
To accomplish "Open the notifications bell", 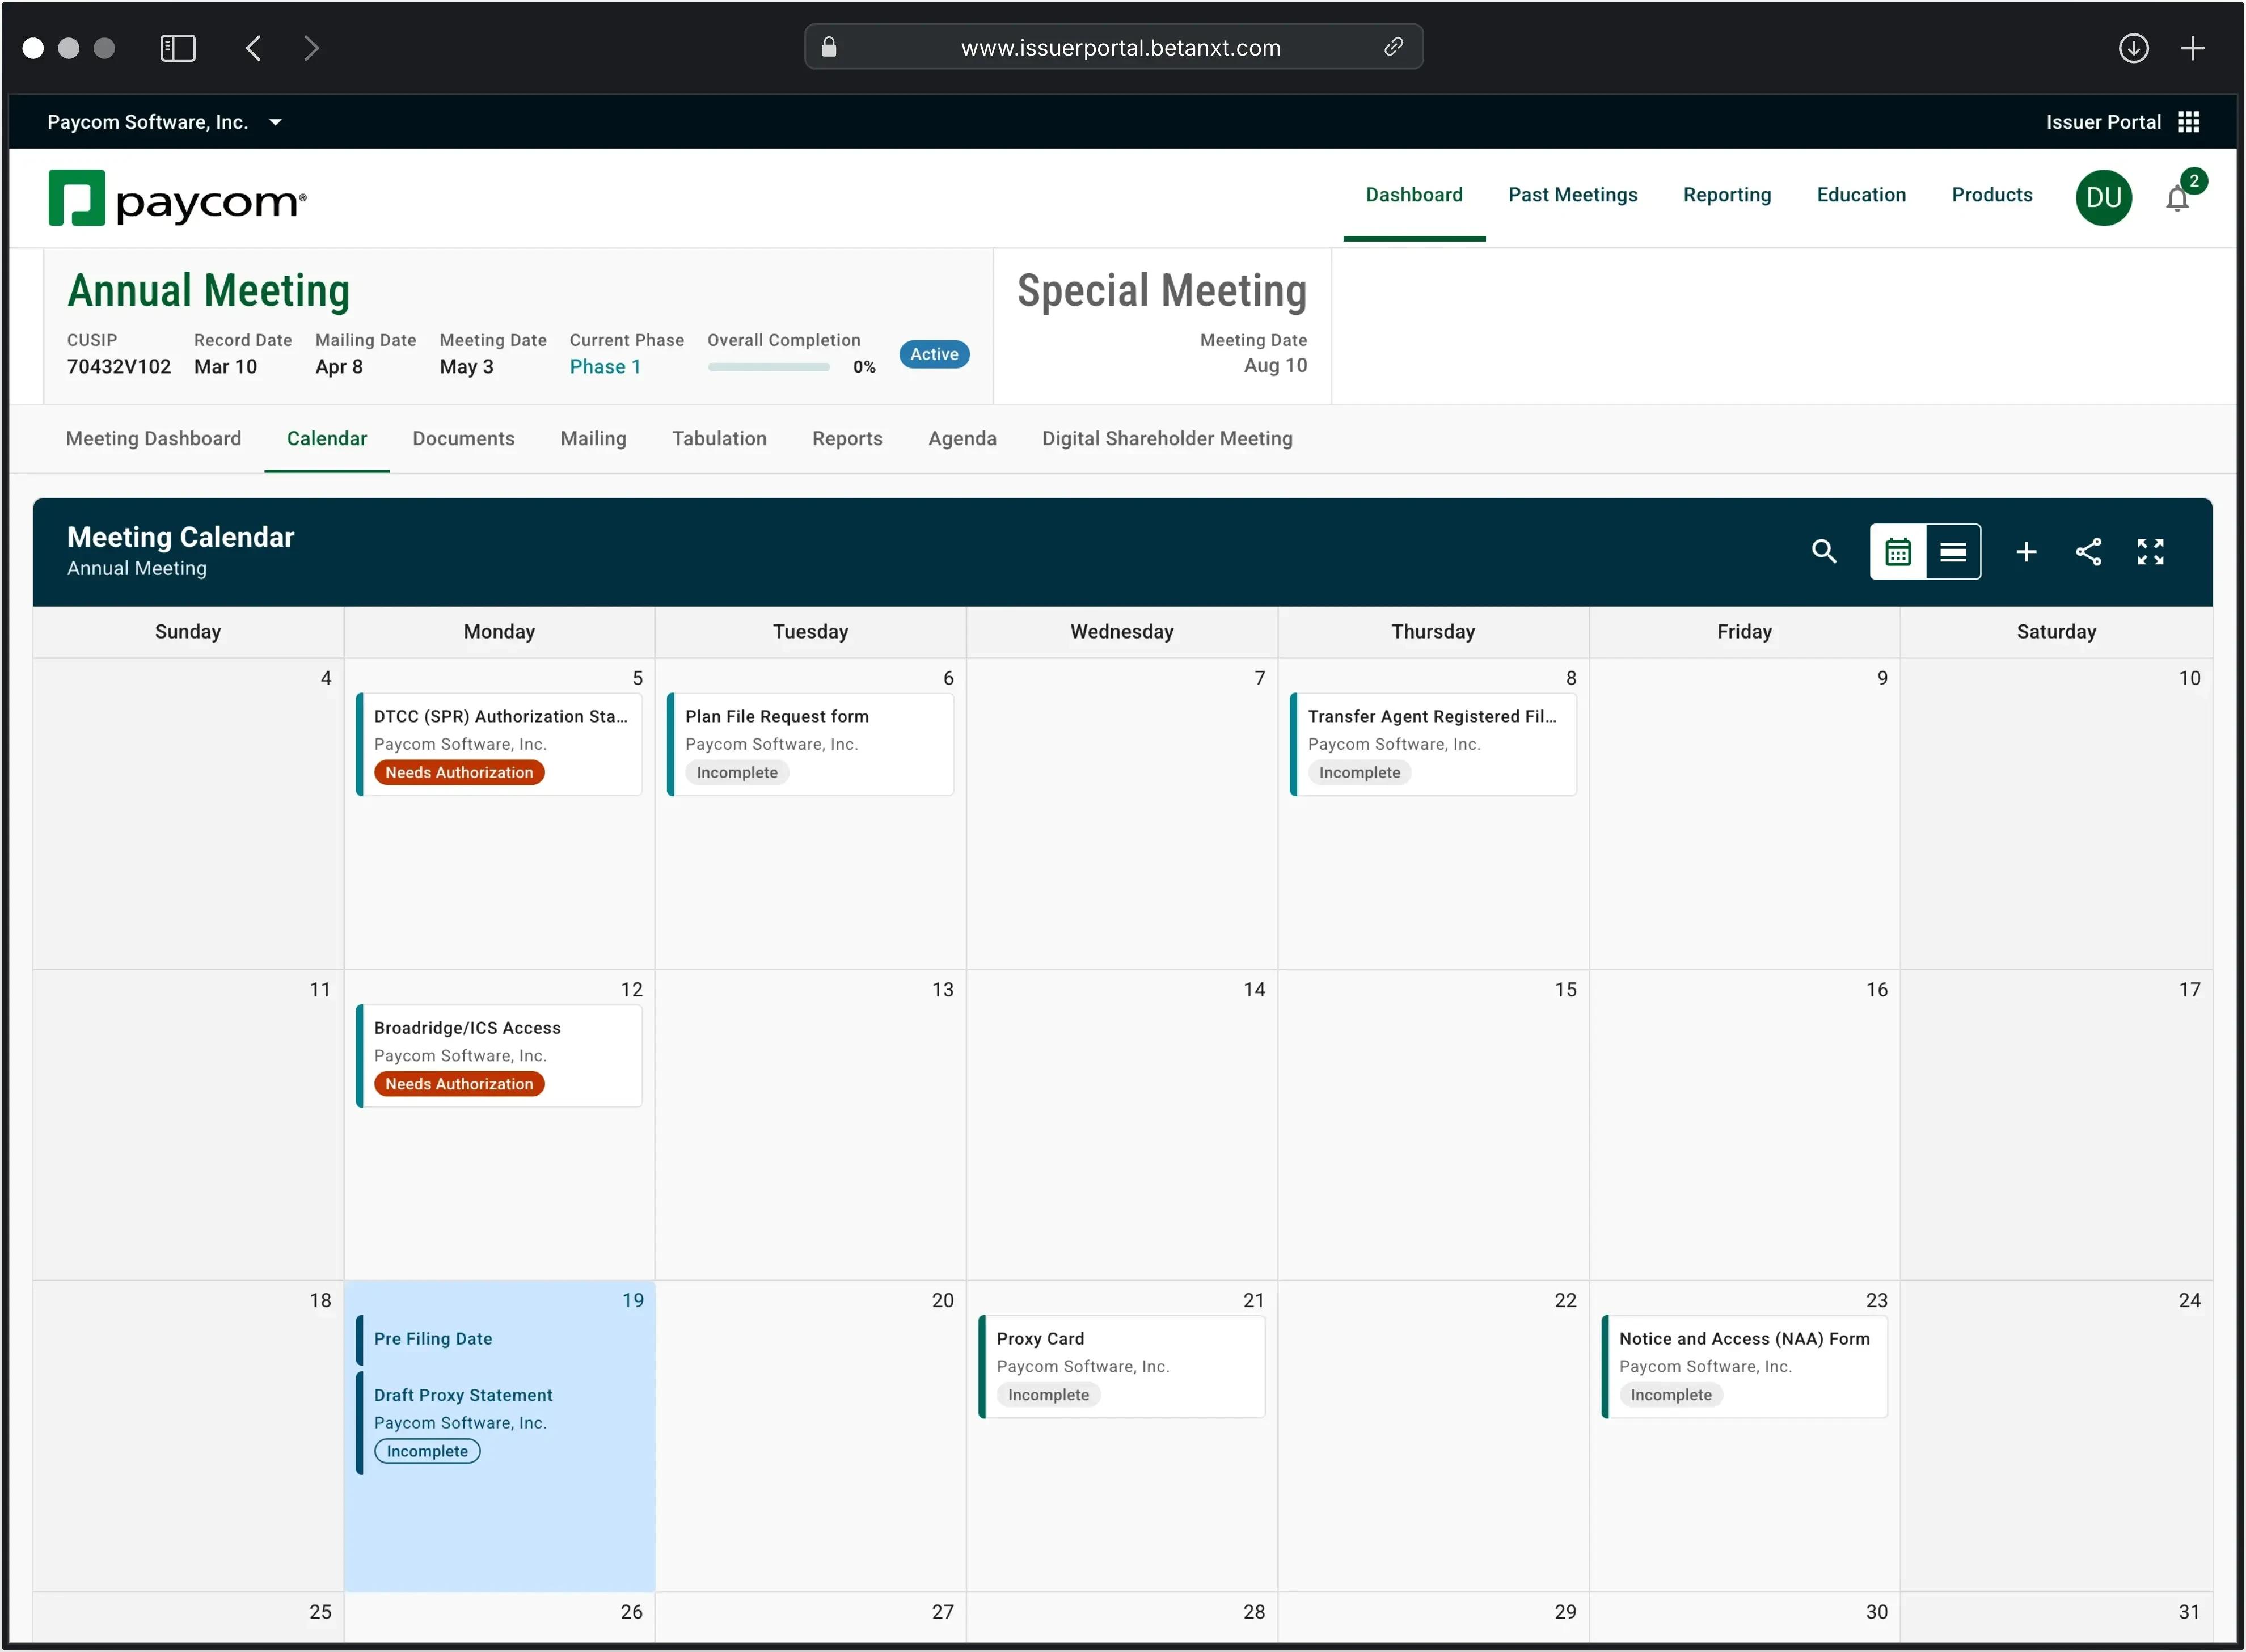I will pos(2176,198).
